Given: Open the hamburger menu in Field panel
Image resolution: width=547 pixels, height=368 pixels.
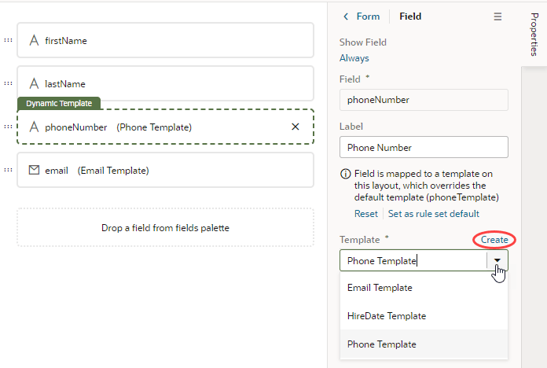Looking at the screenshot, I should [497, 17].
